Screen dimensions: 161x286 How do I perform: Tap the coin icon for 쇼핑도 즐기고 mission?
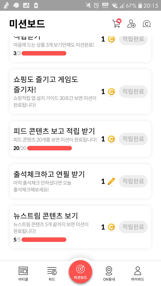point(111,91)
